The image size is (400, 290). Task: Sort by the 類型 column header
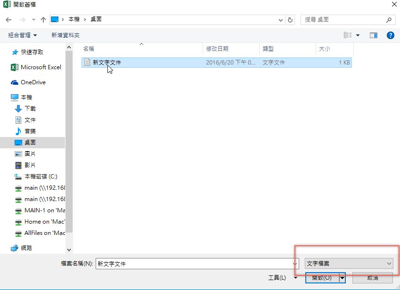point(287,48)
